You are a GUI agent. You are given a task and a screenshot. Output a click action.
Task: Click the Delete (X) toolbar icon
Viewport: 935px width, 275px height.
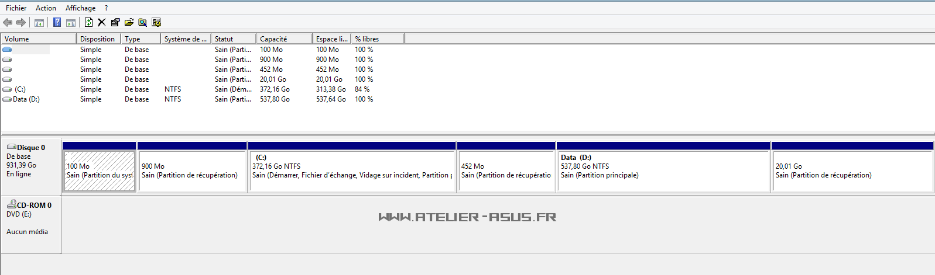[x=102, y=22]
